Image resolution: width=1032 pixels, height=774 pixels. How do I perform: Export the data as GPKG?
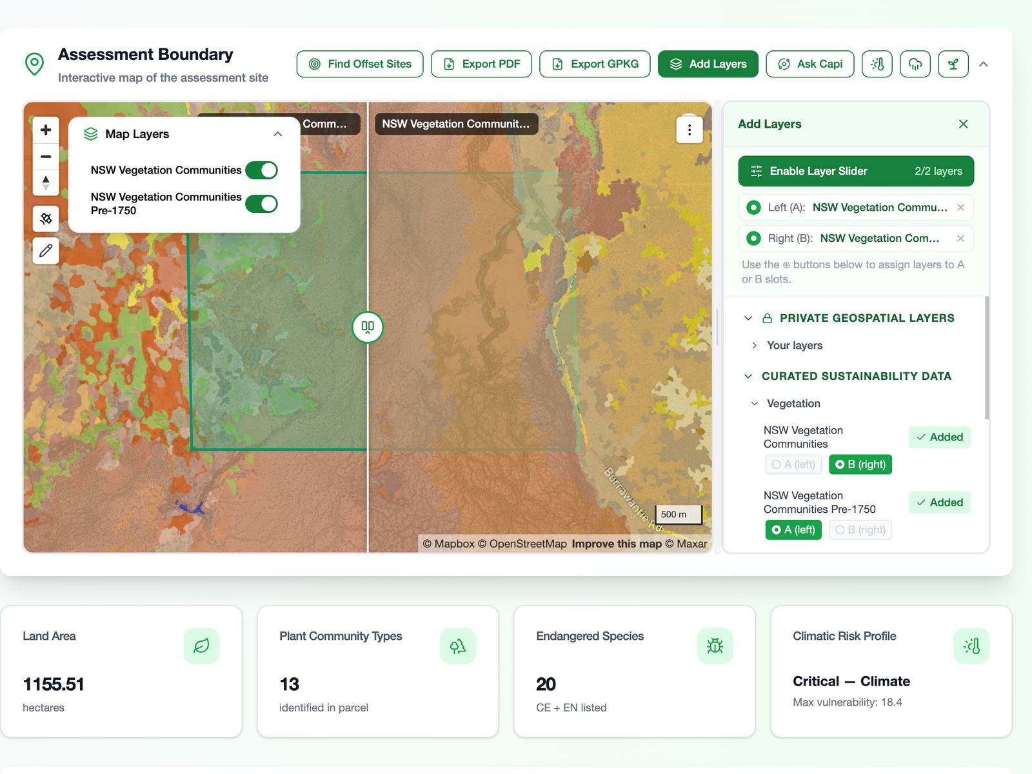(x=595, y=64)
